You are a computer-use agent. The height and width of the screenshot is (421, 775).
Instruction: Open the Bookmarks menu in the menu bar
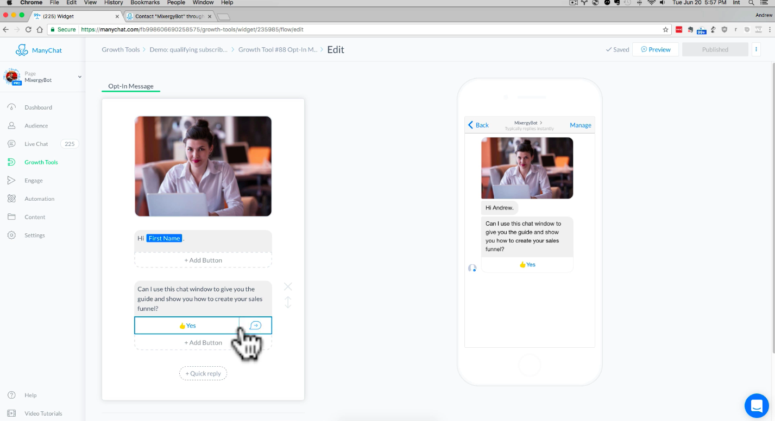pos(145,3)
